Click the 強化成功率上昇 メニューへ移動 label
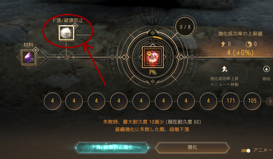 pyautogui.click(x=224, y=82)
